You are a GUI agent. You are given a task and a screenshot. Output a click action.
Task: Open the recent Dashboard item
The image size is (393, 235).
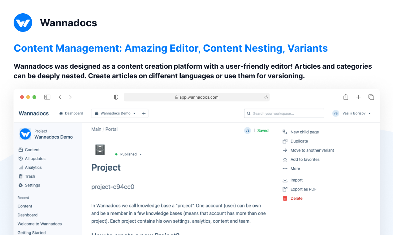click(28, 215)
